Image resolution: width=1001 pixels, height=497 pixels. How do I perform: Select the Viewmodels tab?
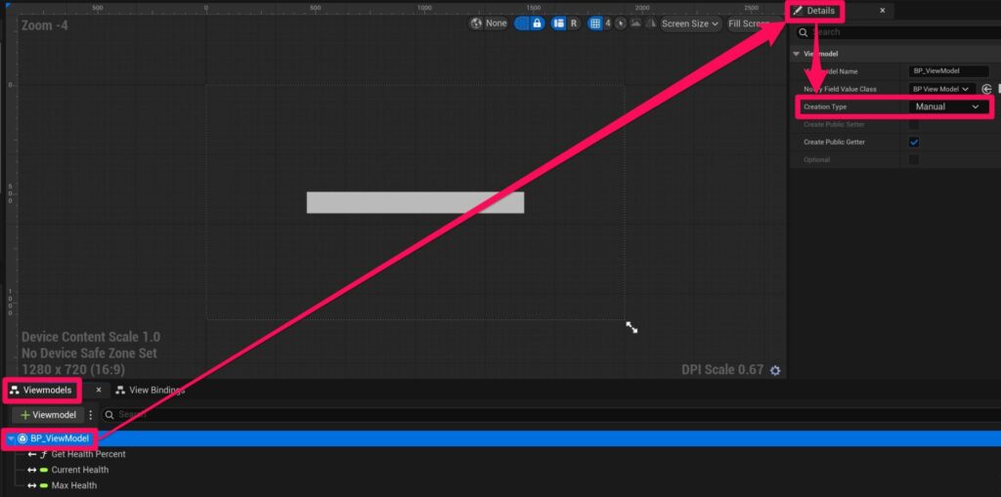(42, 391)
